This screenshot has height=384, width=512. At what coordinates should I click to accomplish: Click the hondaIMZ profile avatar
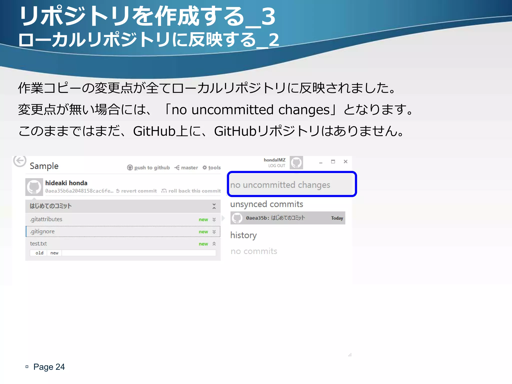[296, 162]
